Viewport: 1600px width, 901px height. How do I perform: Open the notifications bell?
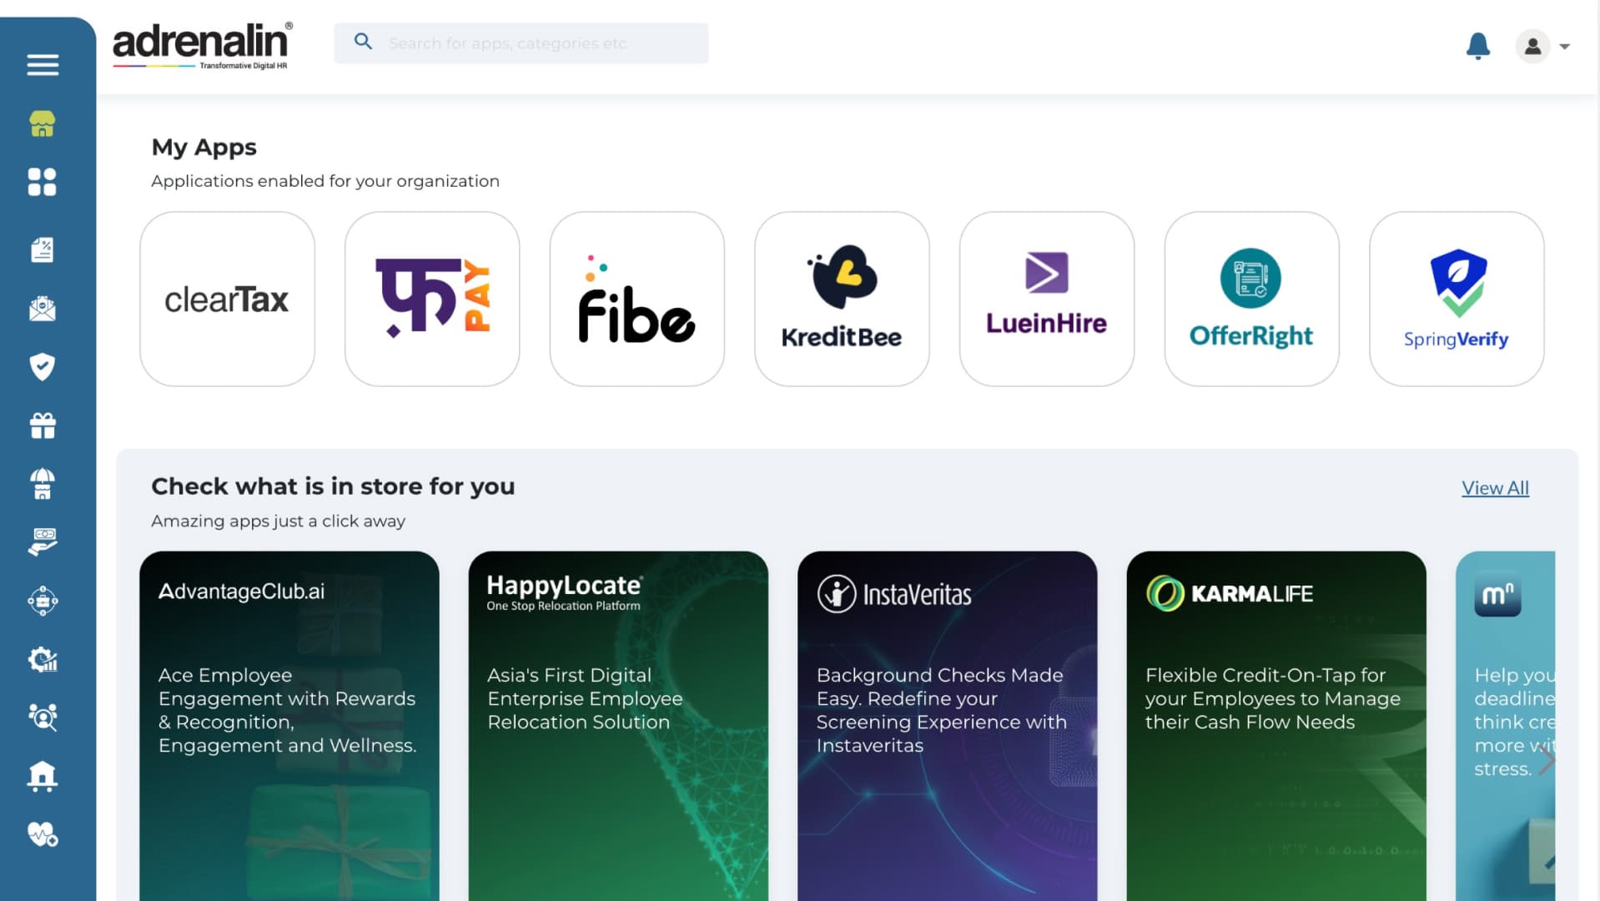(x=1477, y=46)
